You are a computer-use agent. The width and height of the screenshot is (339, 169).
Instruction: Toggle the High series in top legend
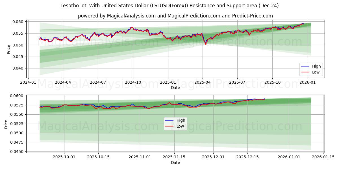tap(316, 66)
